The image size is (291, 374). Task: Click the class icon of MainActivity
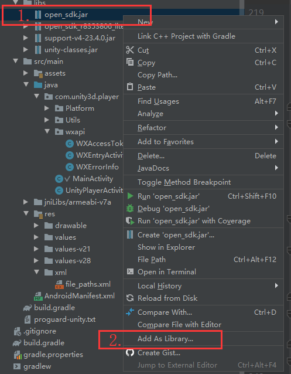click(59, 179)
